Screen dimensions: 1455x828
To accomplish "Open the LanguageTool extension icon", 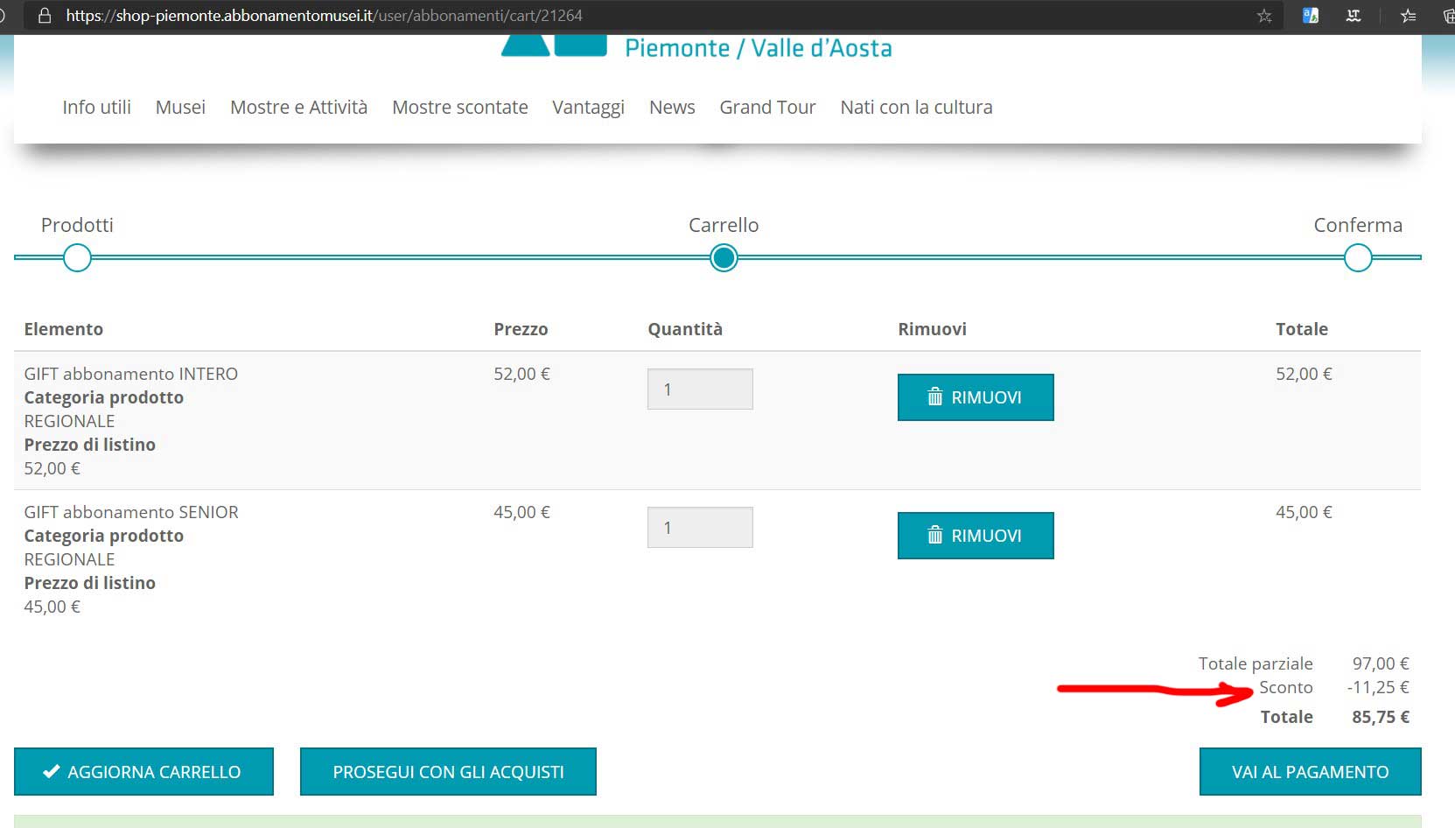I will click(x=1353, y=16).
